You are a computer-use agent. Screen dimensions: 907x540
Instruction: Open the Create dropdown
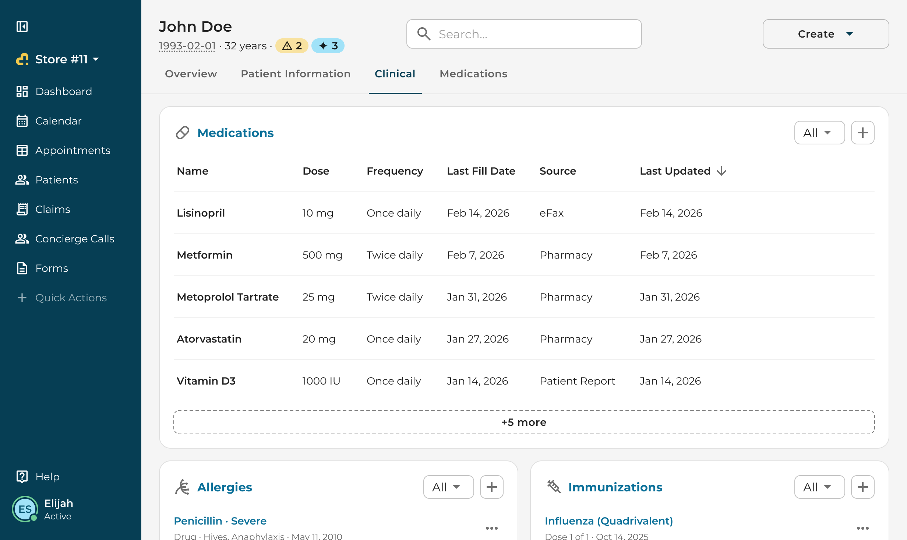(826, 34)
